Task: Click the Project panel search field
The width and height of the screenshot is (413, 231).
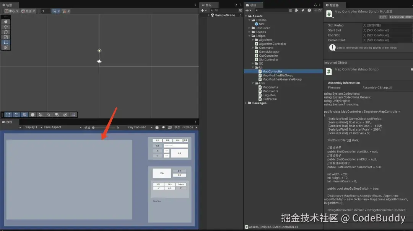Action: [x=271, y=10]
